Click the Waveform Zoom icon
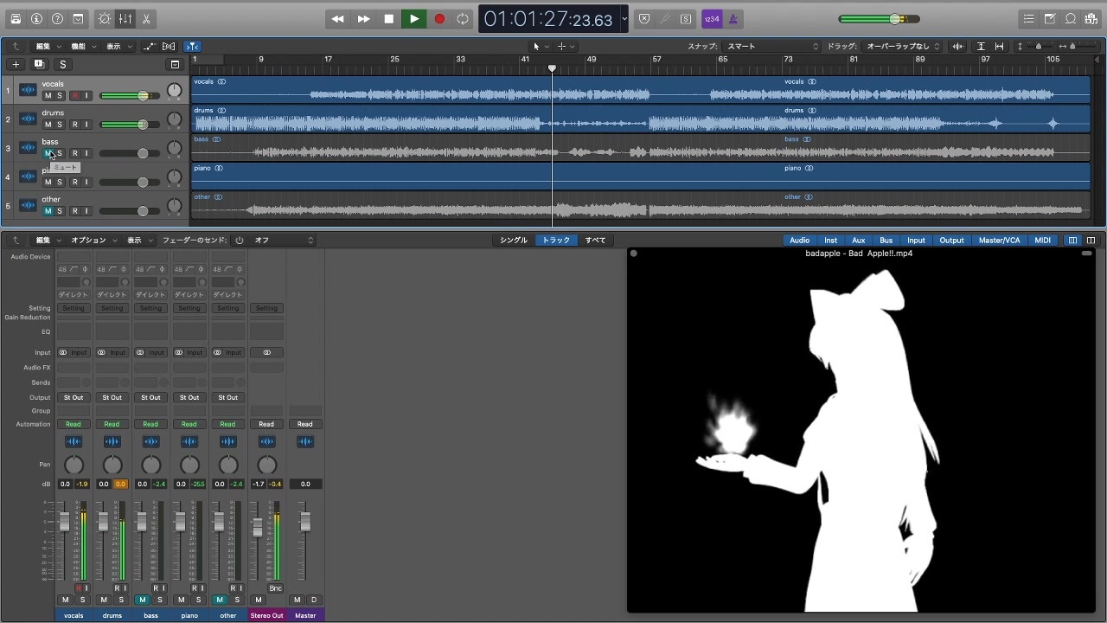 tap(957, 46)
